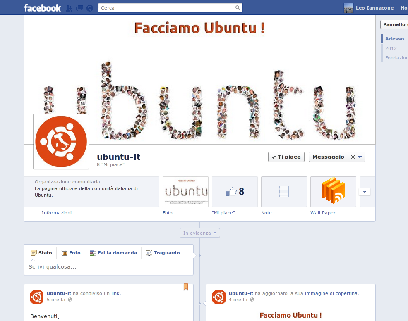
Task: Open Leo Iannacone profile link
Action: [374, 8]
